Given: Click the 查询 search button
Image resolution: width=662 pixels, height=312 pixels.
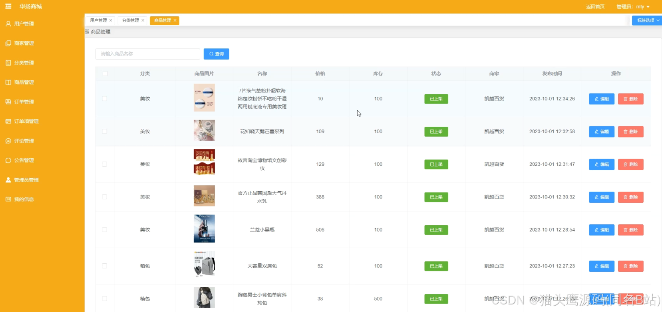Looking at the screenshot, I should [x=216, y=54].
